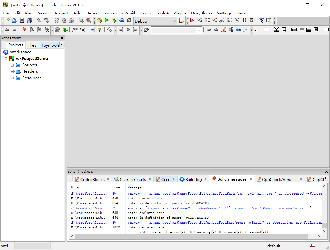Switch to the Search results tab

pos(133,179)
